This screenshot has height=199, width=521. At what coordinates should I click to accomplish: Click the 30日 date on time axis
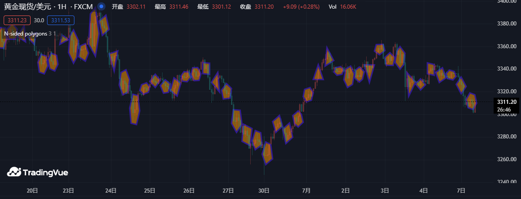(x=264, y=191)
